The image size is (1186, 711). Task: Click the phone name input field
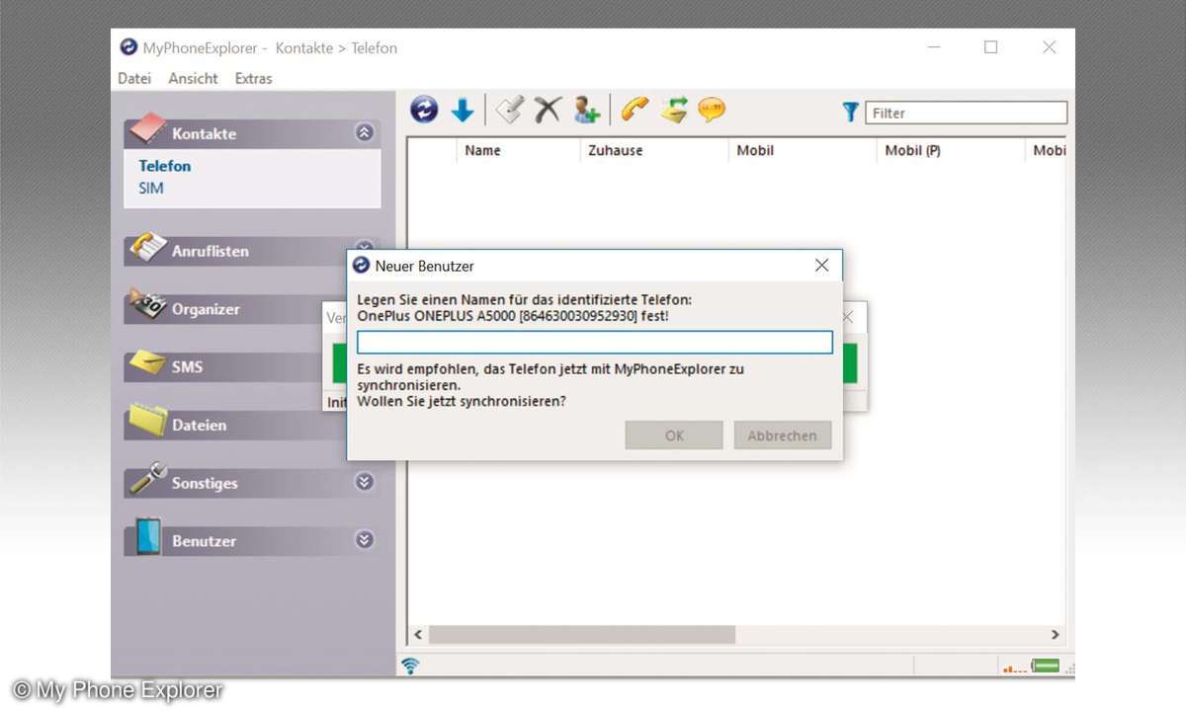pyautogui.click(x=595, y=342)
